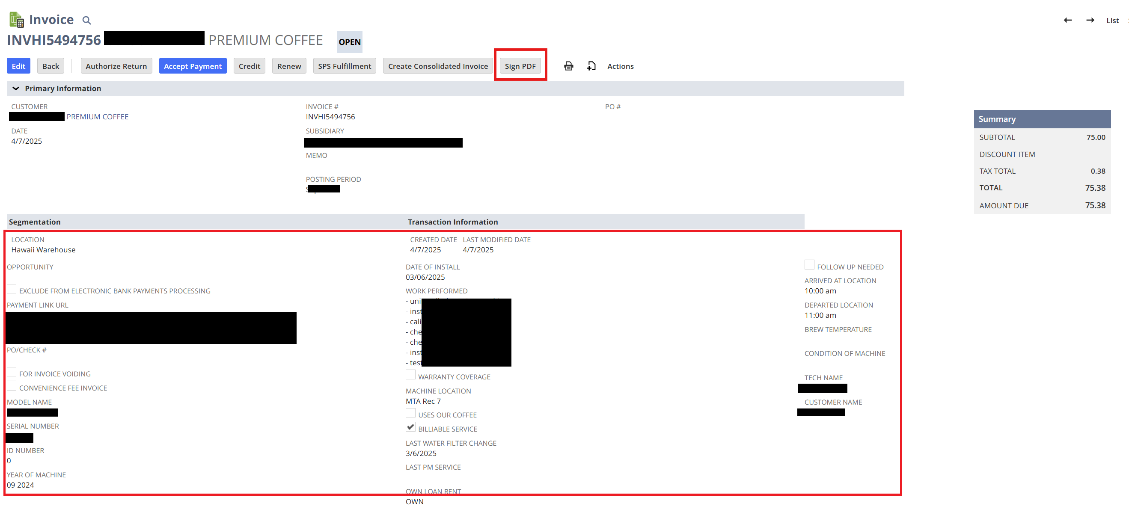Viewport: 1129px width, 509px height.
Task: Go to previous record with left arrow
Action: pyautogui.click(x=1068, y=20)
